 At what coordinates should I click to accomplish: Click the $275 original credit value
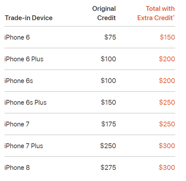click(x=108, y=167)
